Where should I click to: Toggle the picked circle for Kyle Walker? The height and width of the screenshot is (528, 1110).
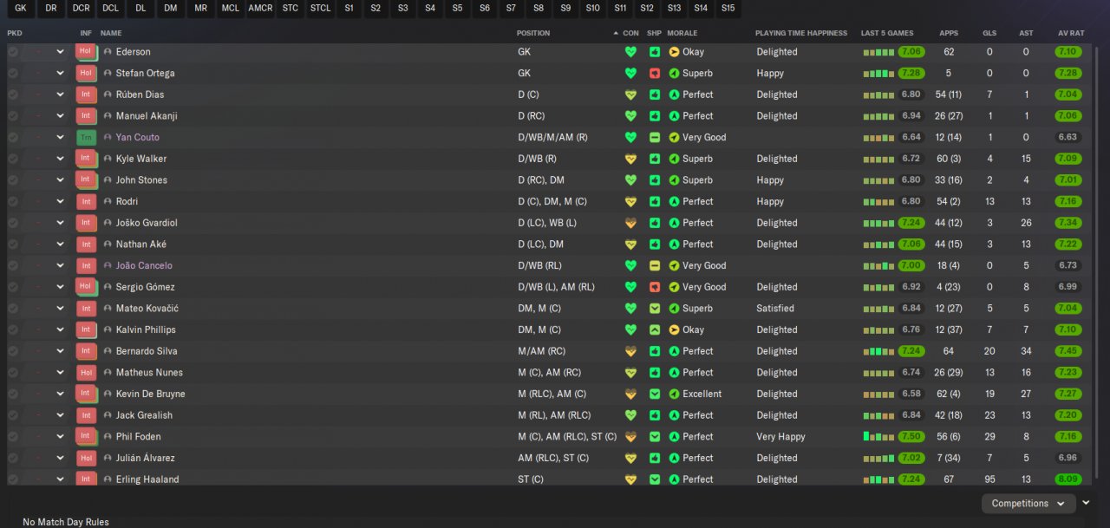point(13,159)
